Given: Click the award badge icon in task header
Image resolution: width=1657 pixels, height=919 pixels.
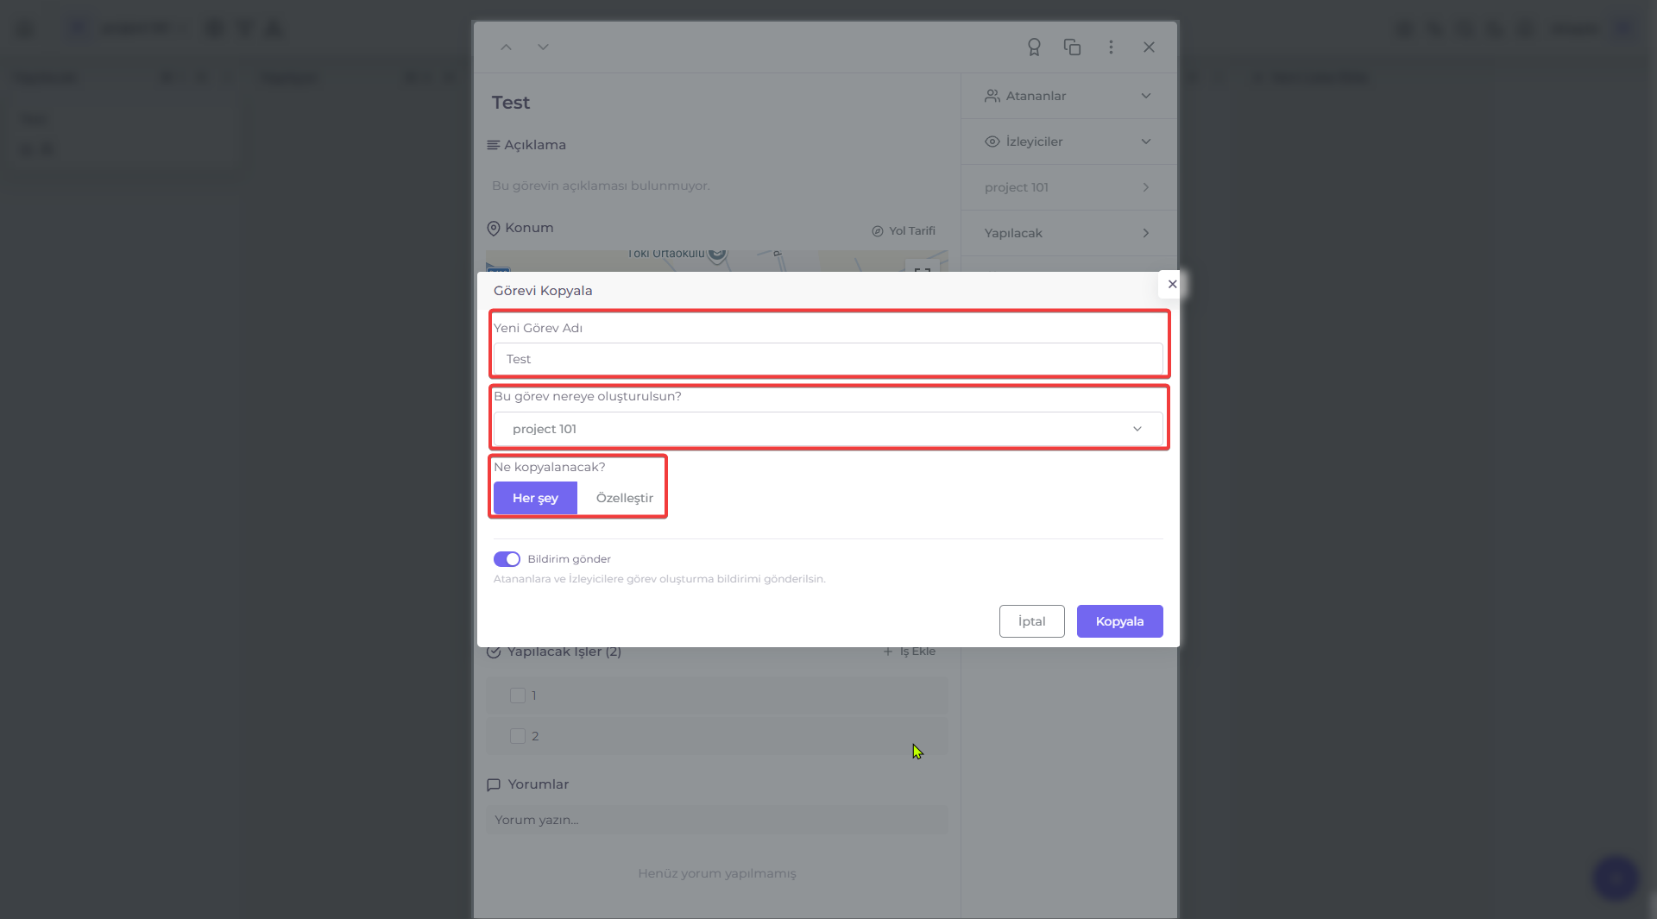Looking at the screenshot, I should pos(1034,47).
